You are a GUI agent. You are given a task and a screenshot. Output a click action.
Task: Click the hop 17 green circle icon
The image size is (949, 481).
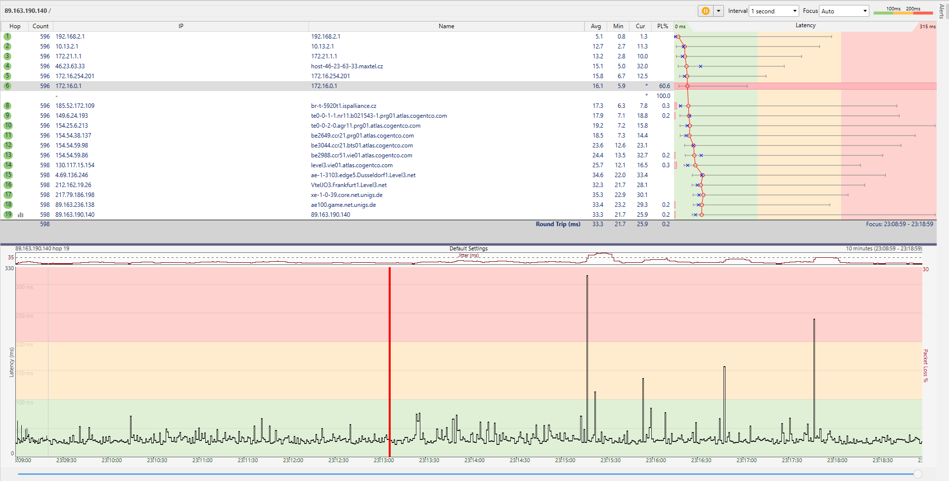pyautogui.click(x=8, y=195)
